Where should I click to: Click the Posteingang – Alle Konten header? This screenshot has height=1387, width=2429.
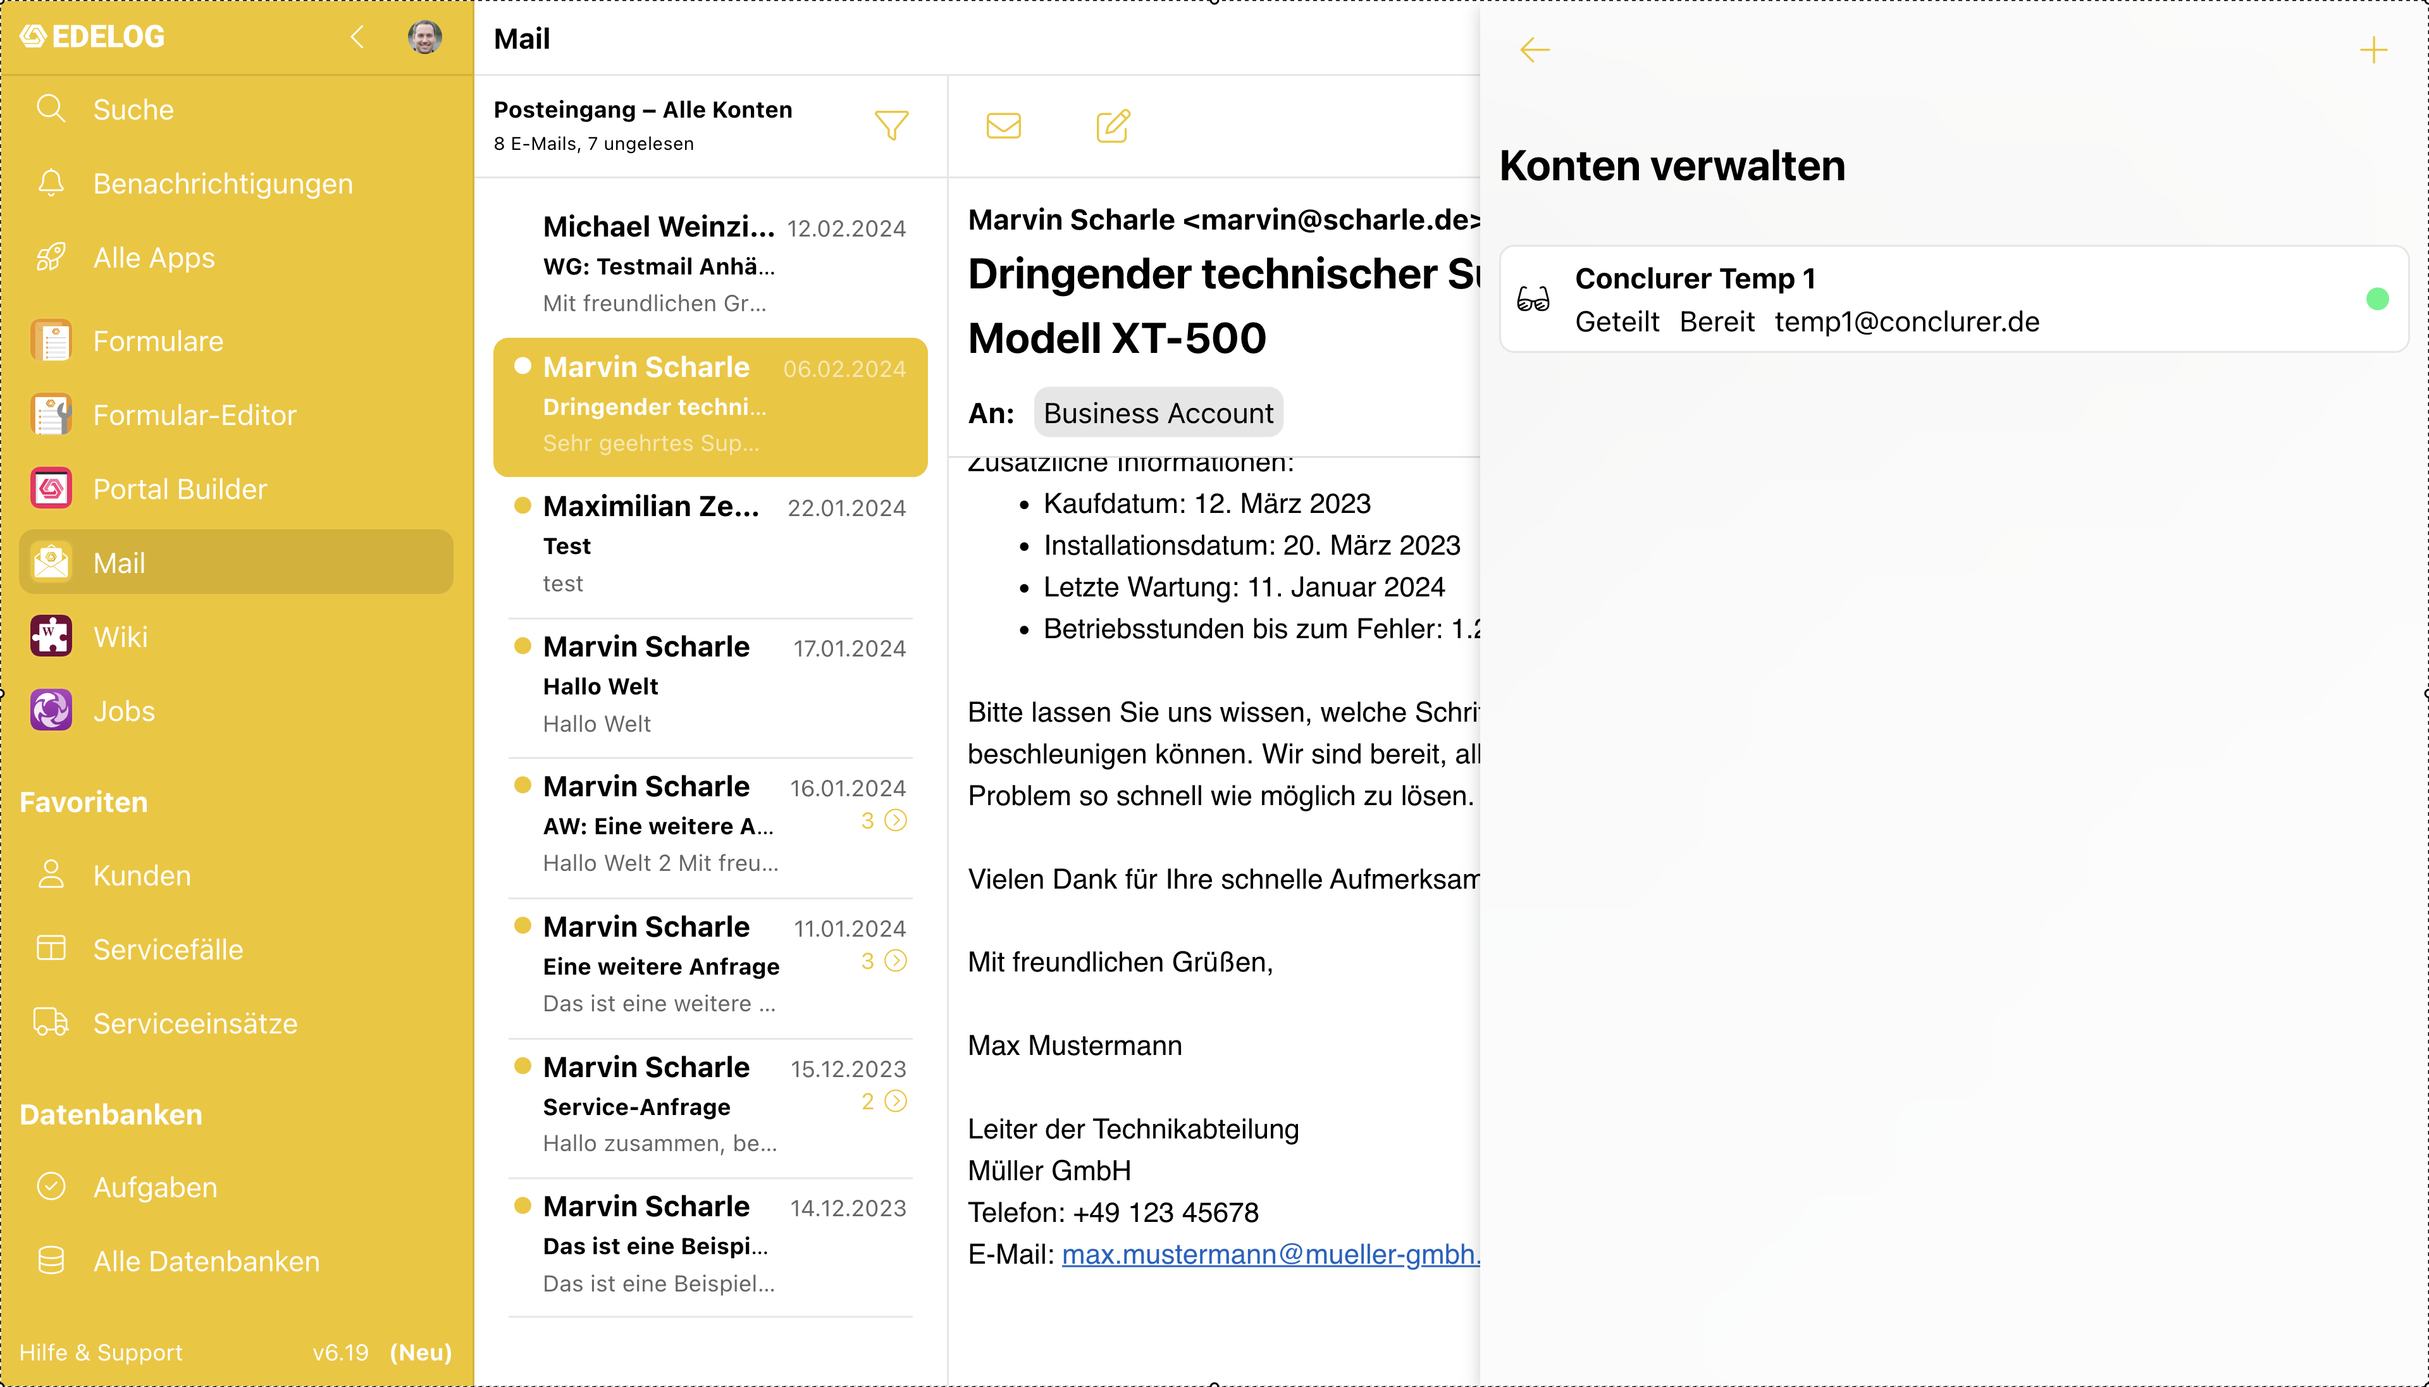(643, 109)
